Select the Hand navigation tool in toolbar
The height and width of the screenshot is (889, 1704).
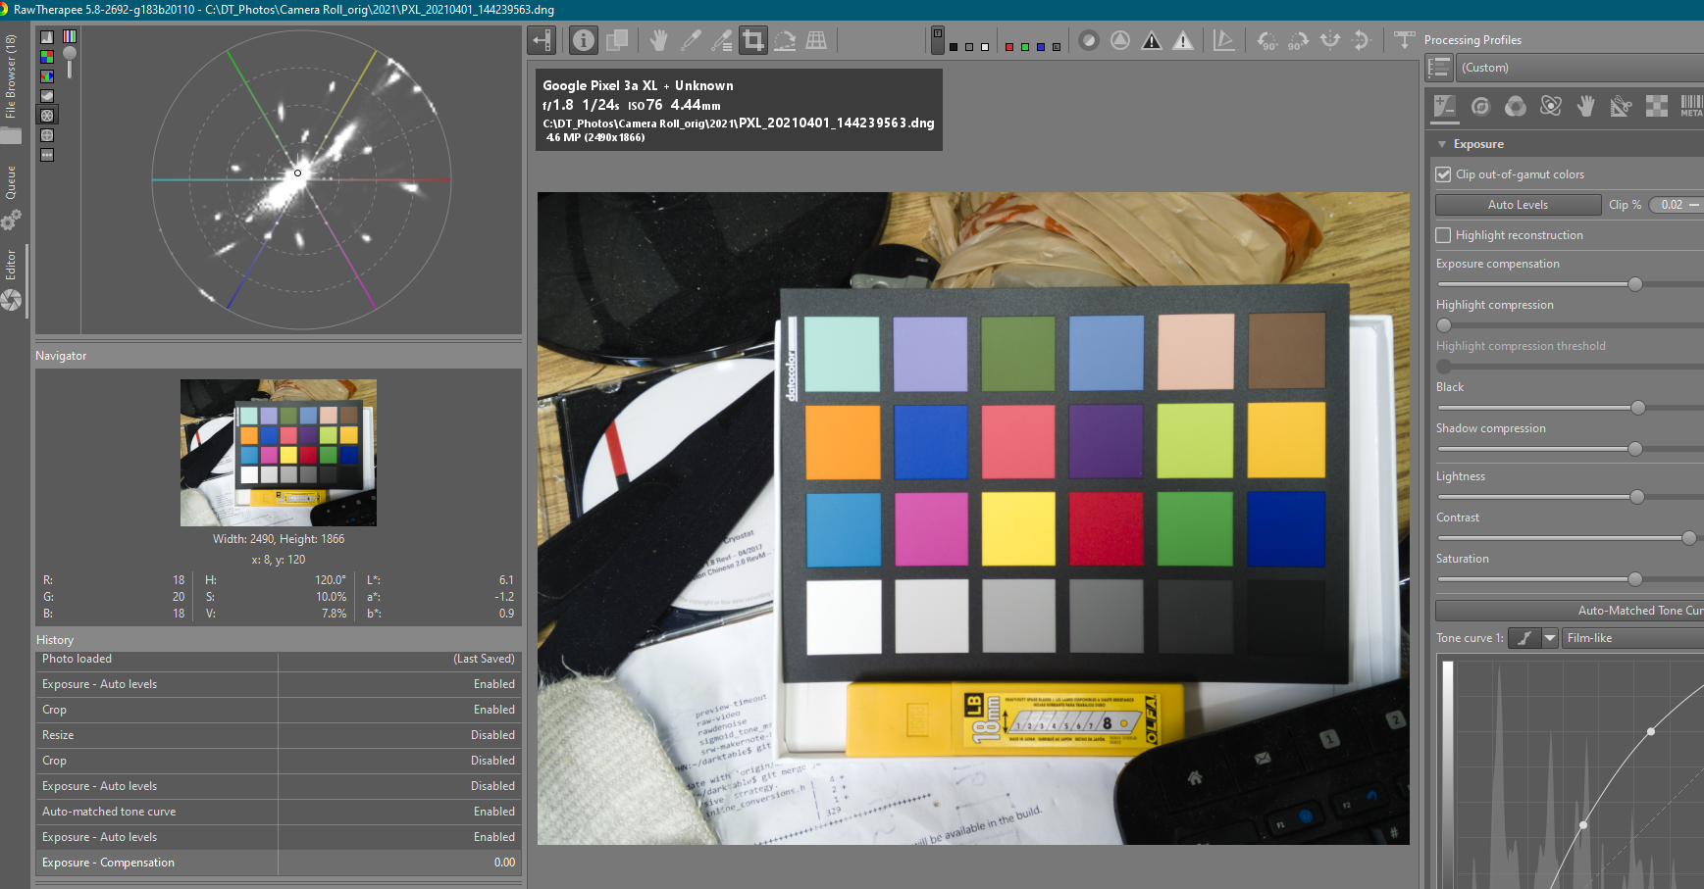coord(659,40)
